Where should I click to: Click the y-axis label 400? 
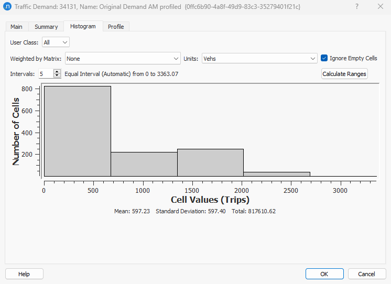(x=27, y=133)
